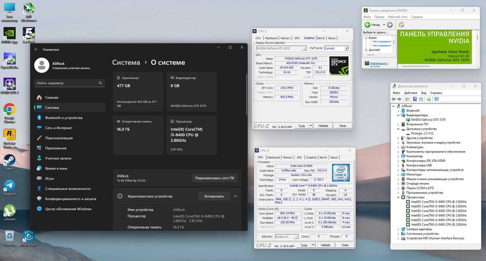The width and height of the screenshot is (486, 261).
Task: Open the Rockstar Games Launcher desktop icon
Action: 9,139
